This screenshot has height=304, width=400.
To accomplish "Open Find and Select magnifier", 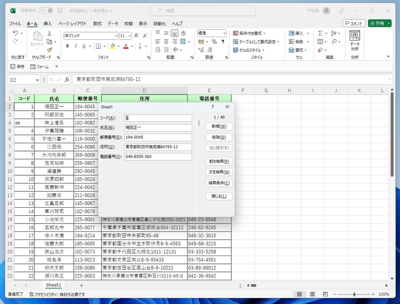I will click(x=334, y=41).
